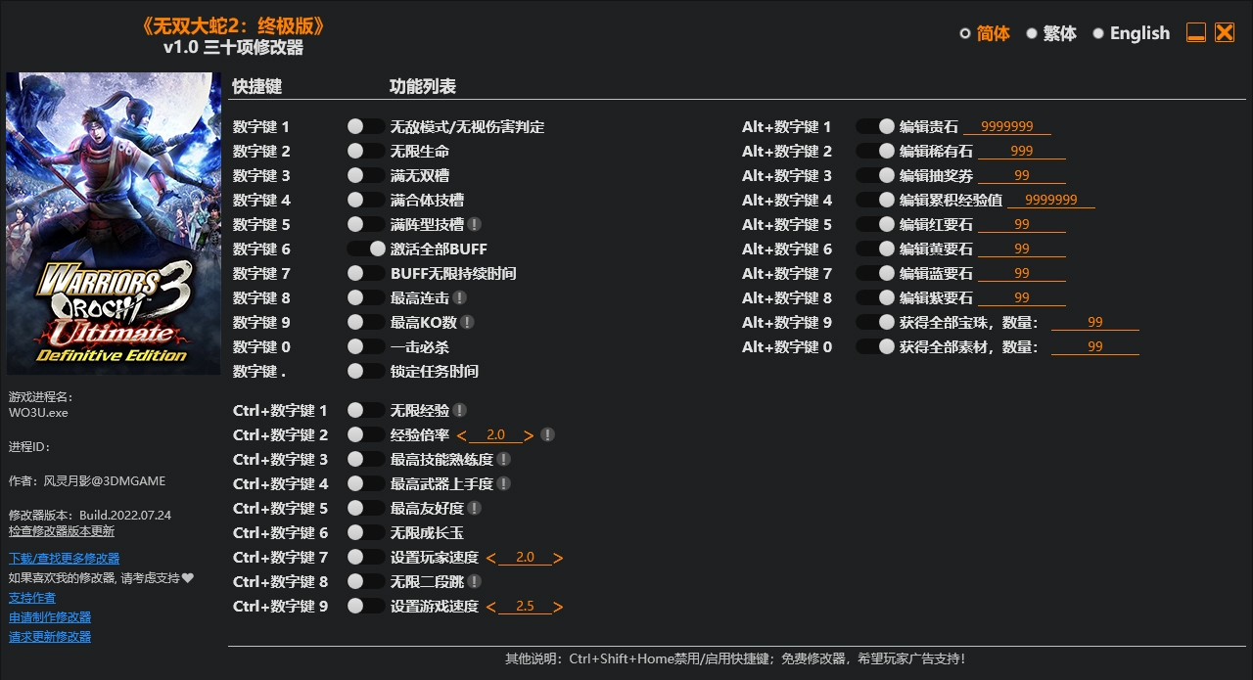This screenshot has height=680, width=1253.
Task: Enable 无敌模式/无视伤害判定 cheat
Action: 366,125
